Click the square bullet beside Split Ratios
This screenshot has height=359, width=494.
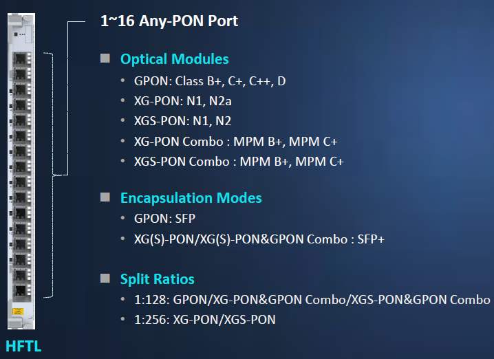[105, 278]
